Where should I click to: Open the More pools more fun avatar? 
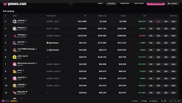coord(14,64)
